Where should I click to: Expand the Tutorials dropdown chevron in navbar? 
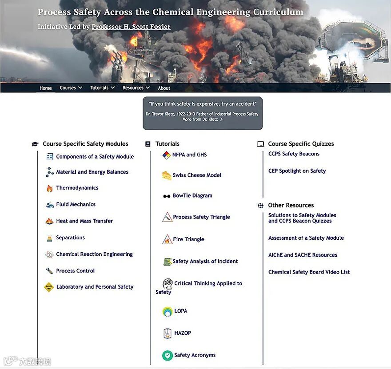click(113, 88)
